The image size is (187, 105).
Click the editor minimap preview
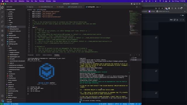tap(134, 23)
